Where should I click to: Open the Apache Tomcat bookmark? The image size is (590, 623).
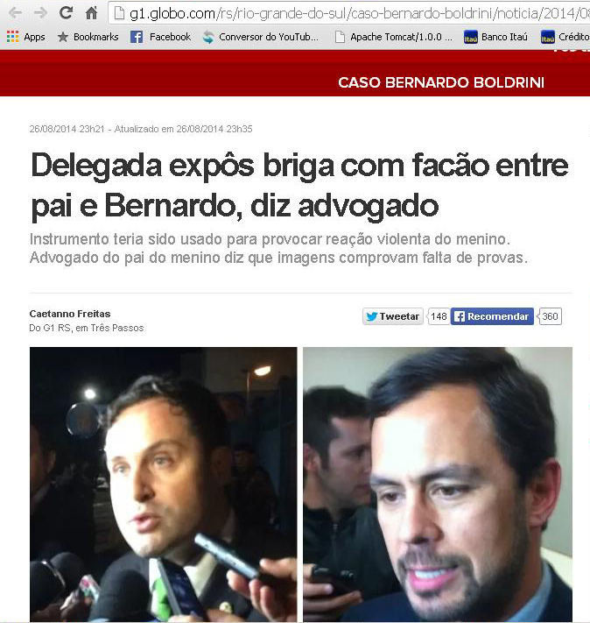click(x=393, y=37)
